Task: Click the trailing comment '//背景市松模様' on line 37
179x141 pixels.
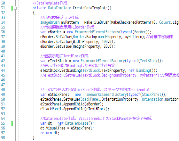Action: 160,37
